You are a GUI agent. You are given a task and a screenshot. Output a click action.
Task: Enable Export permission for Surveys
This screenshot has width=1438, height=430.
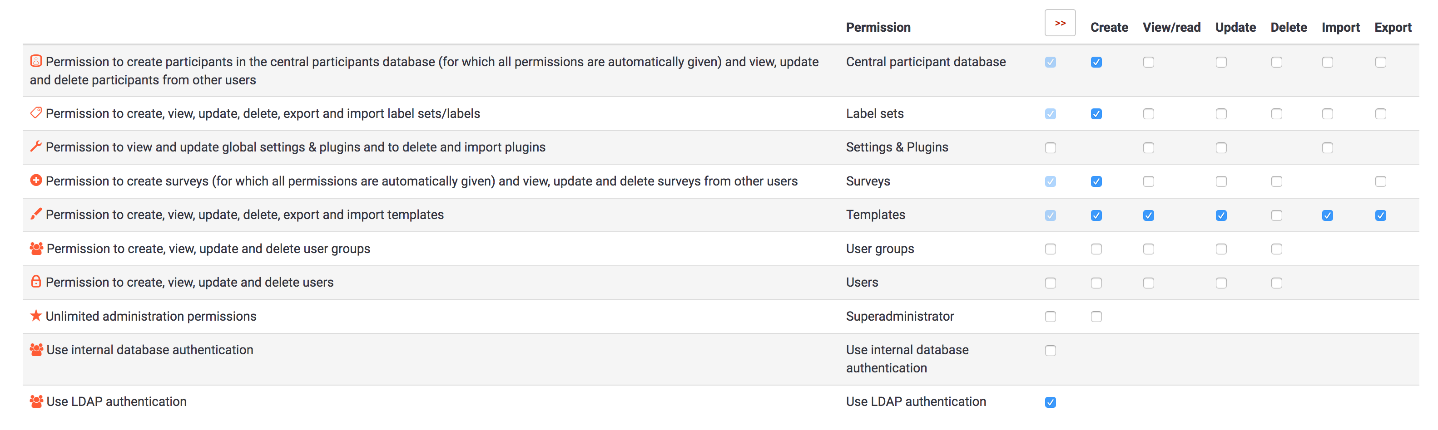coord(1380,182)
